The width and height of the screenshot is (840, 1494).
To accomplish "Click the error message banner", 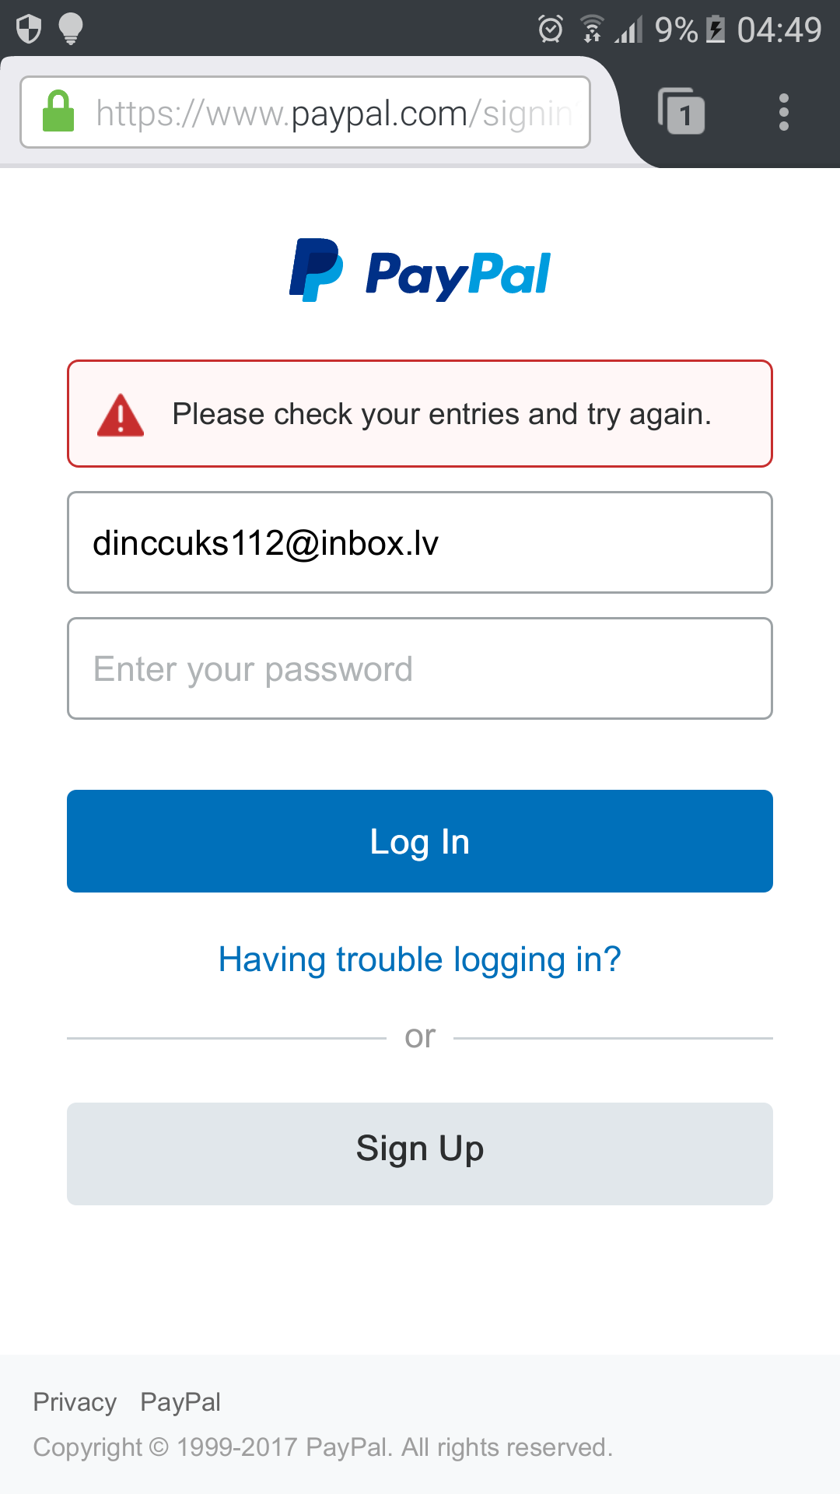I will [420, 413].
